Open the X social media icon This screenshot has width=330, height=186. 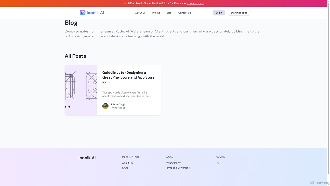tap(218, 162)
